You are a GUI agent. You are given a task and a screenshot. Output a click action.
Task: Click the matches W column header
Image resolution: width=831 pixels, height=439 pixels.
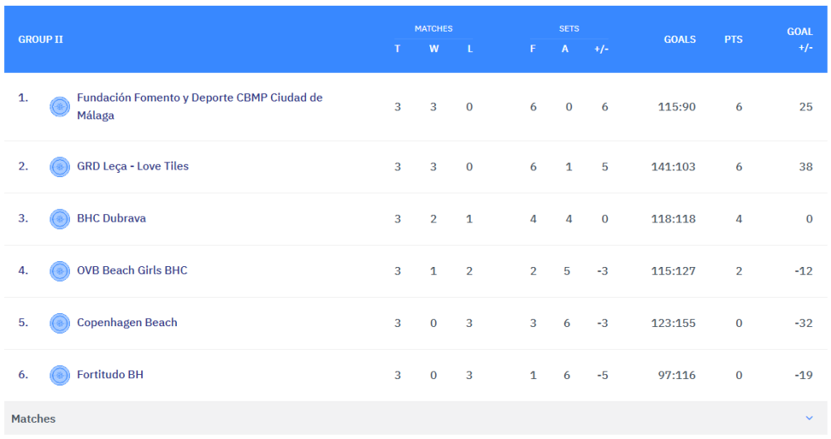(433, 49)
